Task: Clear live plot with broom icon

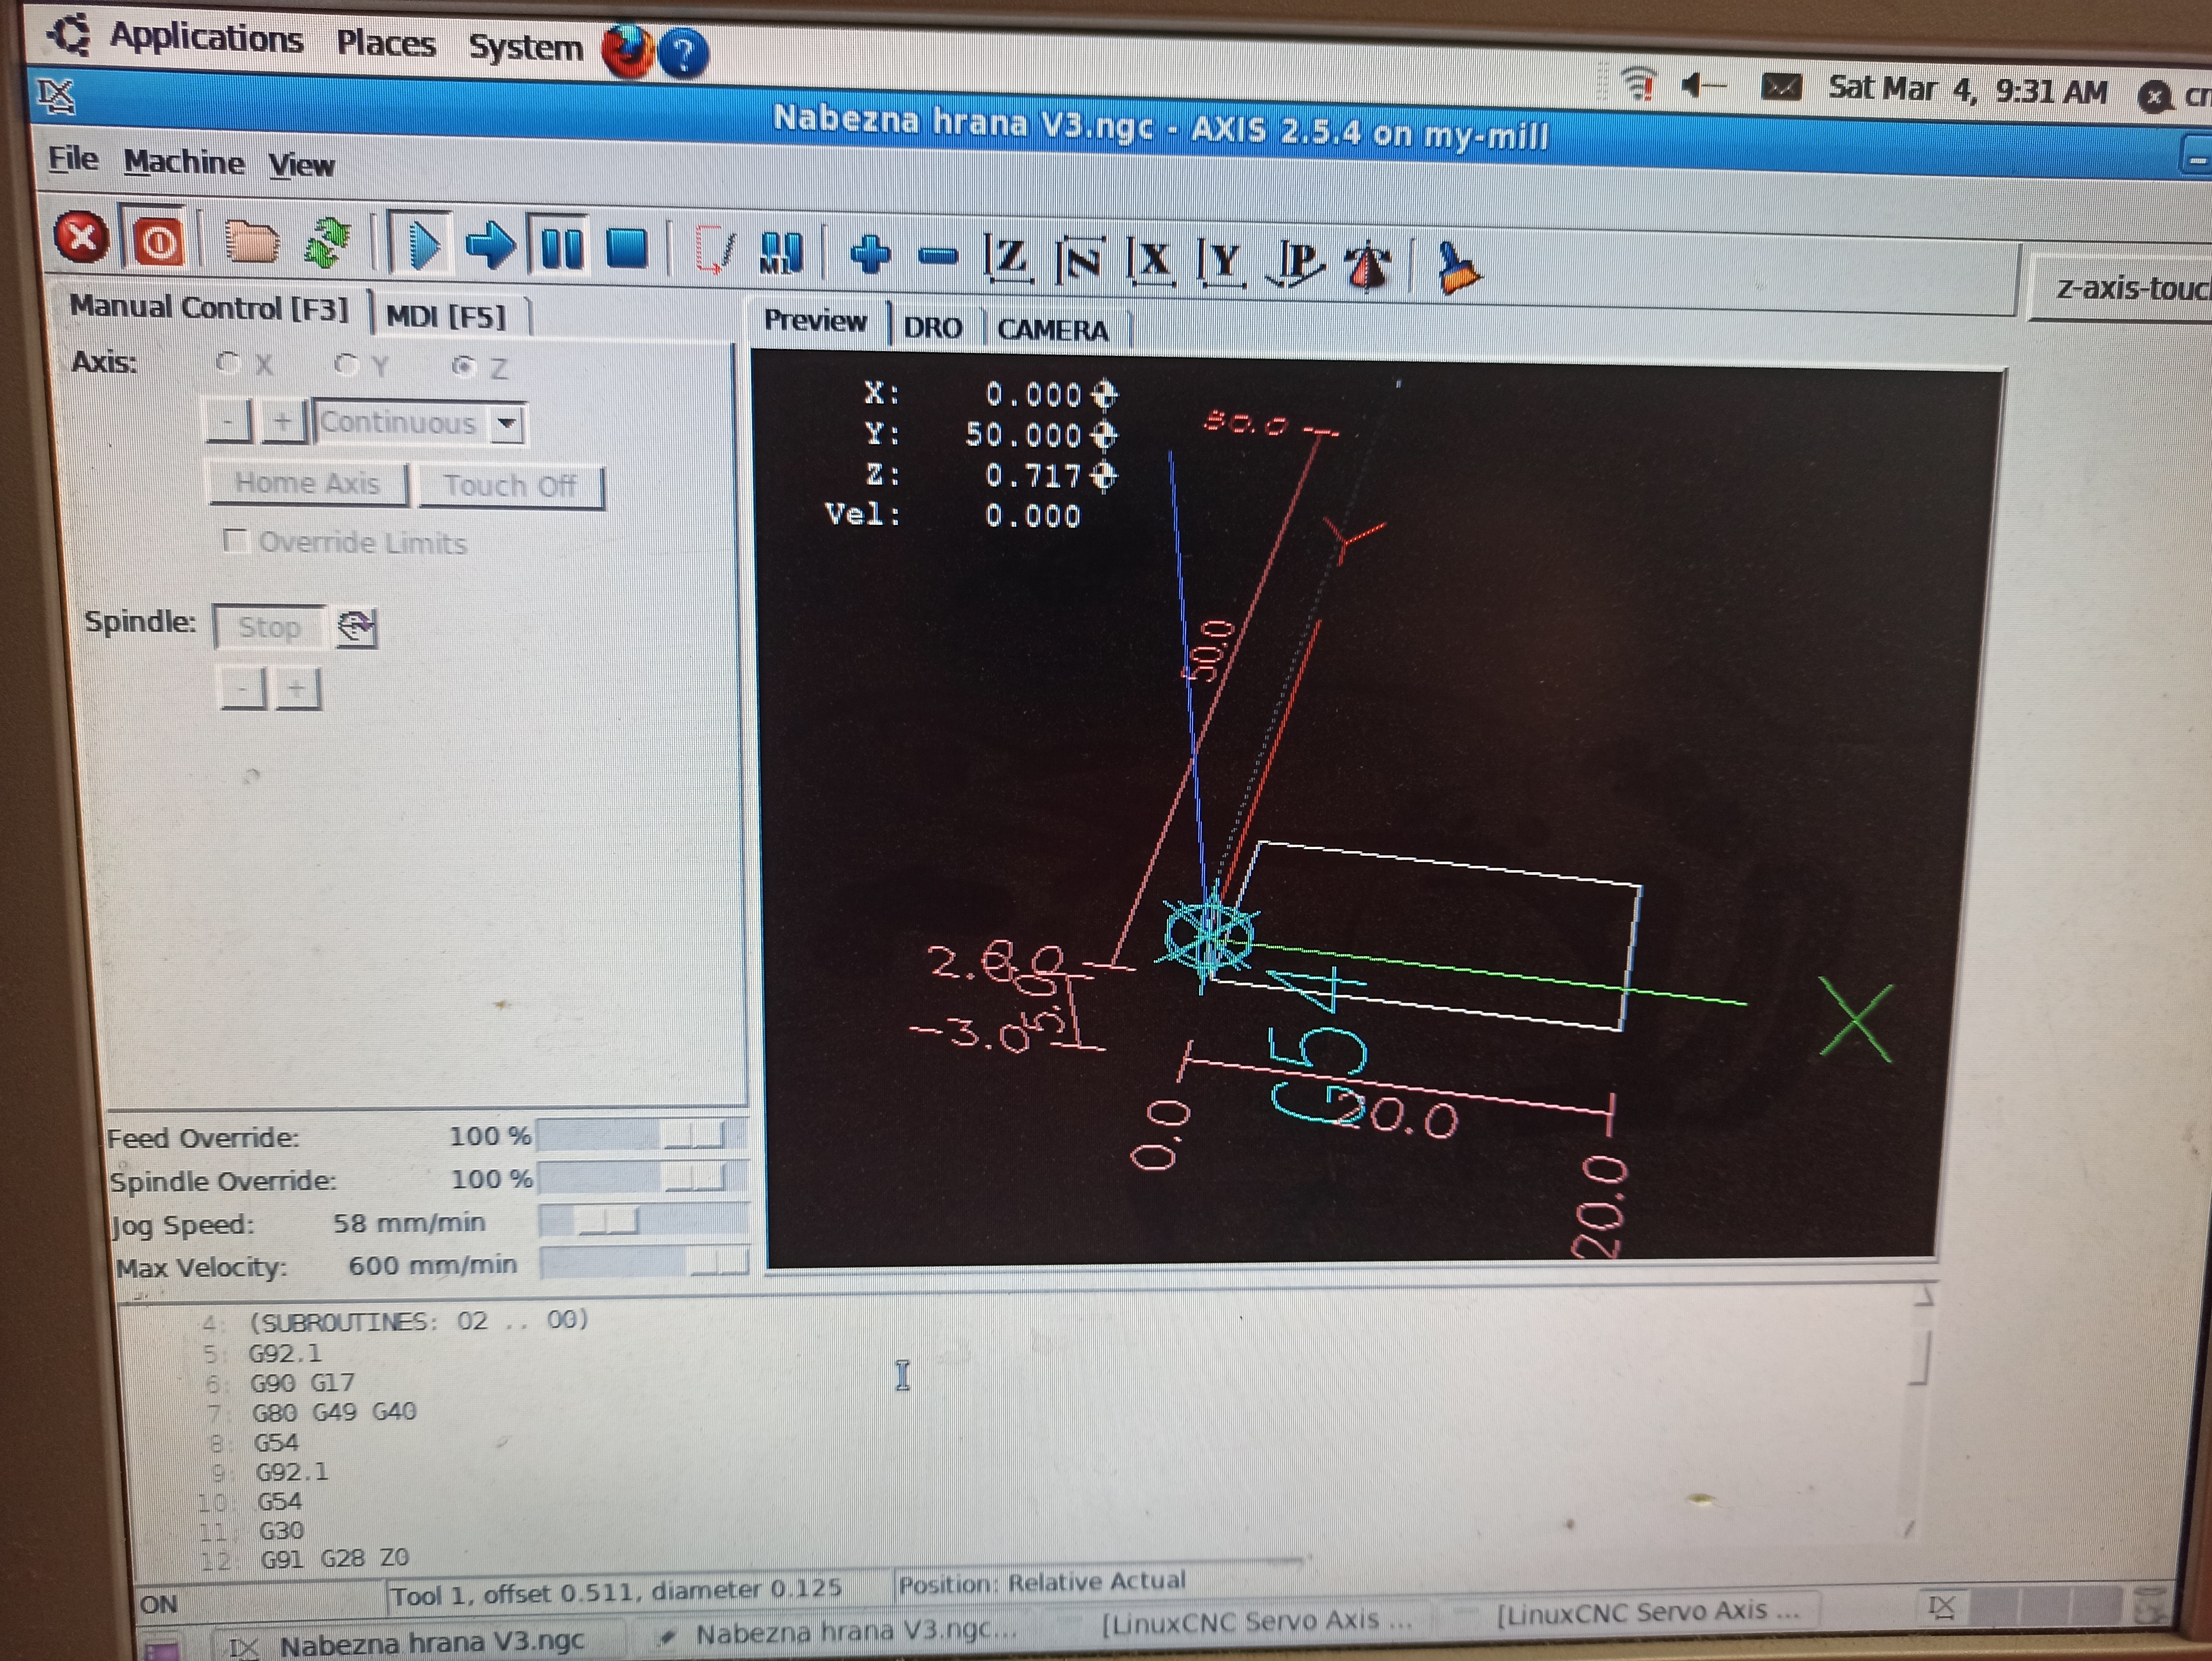Action: (1456, 268)
